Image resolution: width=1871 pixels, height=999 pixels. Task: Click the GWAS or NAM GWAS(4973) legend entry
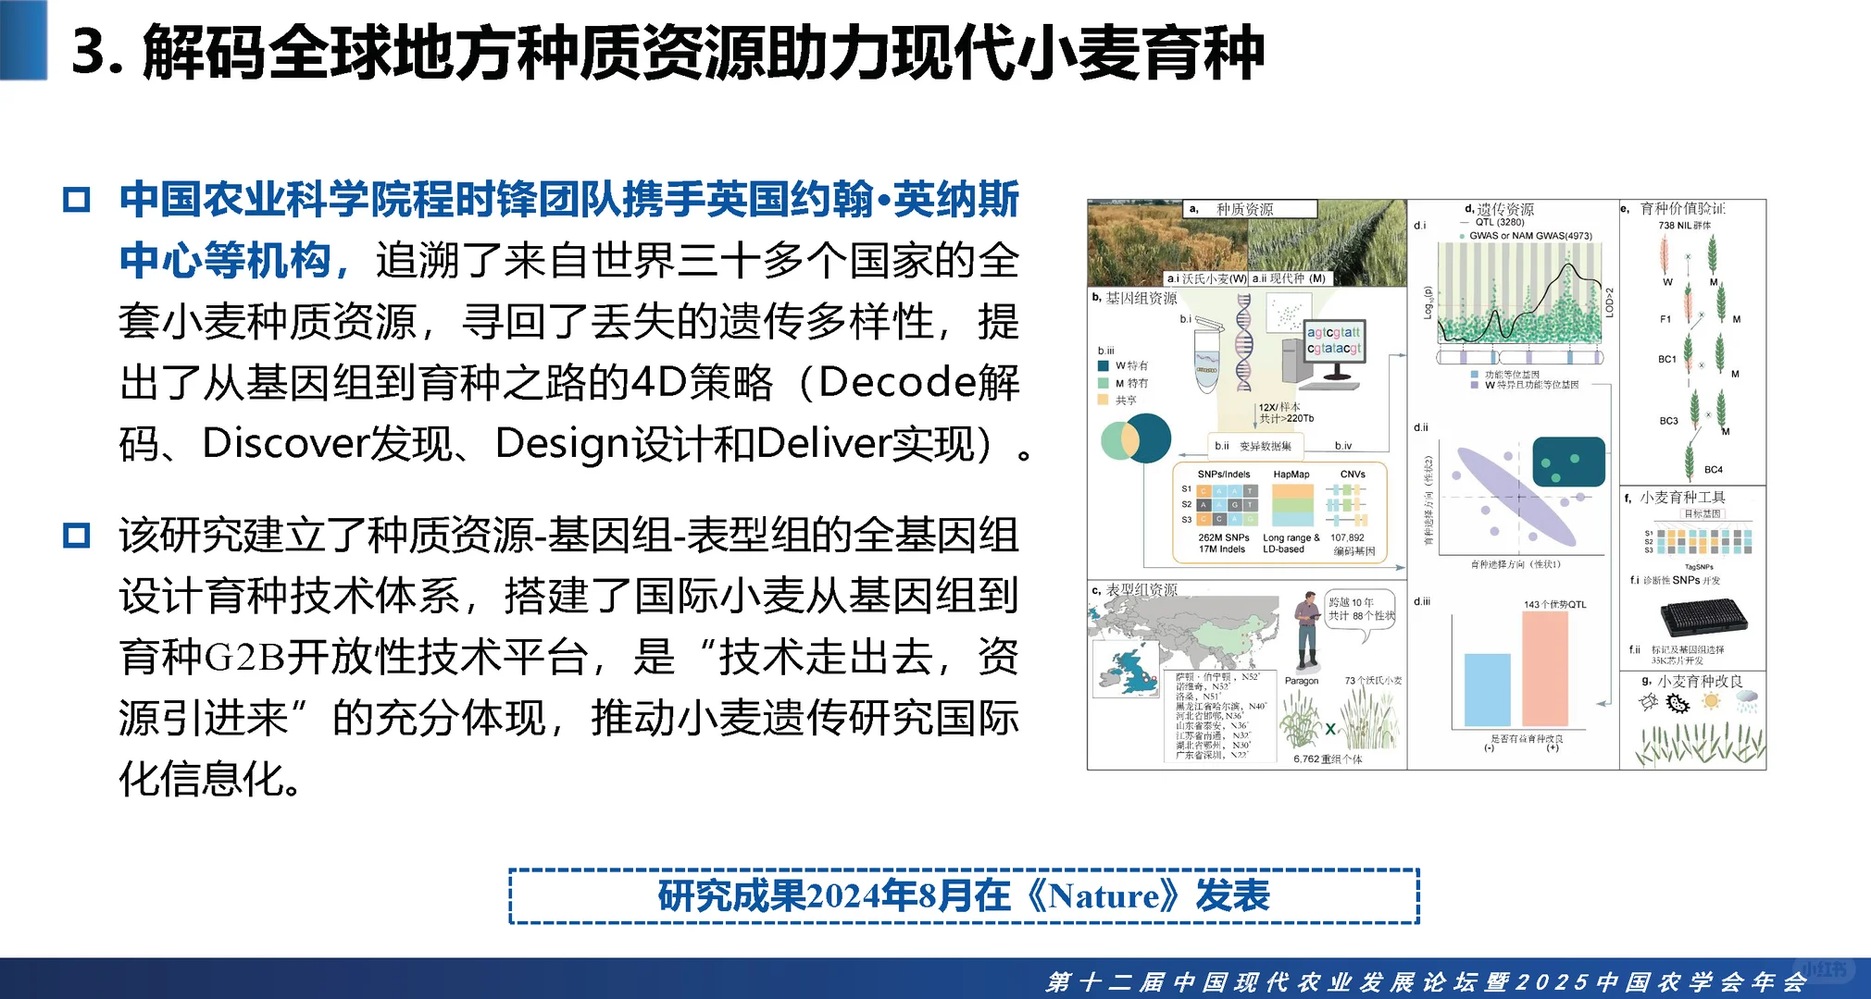pyautogui.click(x=1525, y=235)
